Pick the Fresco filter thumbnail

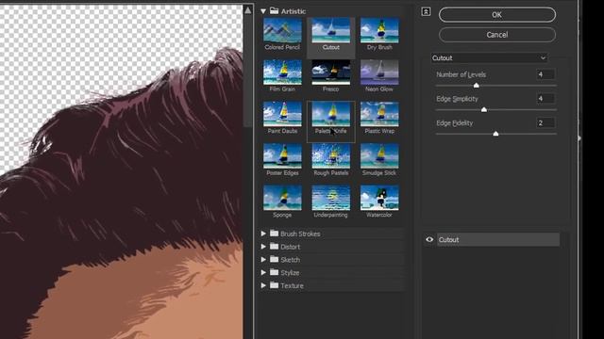pos(331,73)
